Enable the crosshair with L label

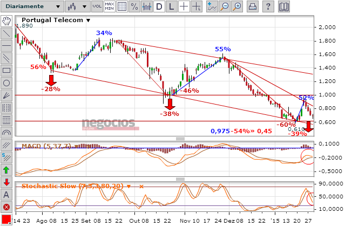coord(197,6)
